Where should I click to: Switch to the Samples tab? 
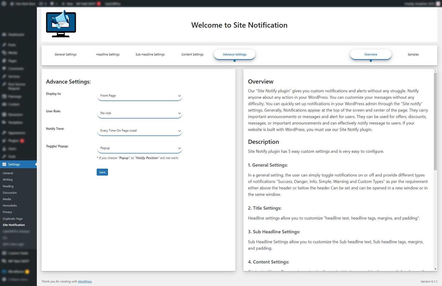tap(413, 54)
